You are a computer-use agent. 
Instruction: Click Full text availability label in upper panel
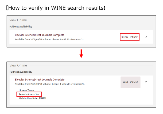point(21,27)
